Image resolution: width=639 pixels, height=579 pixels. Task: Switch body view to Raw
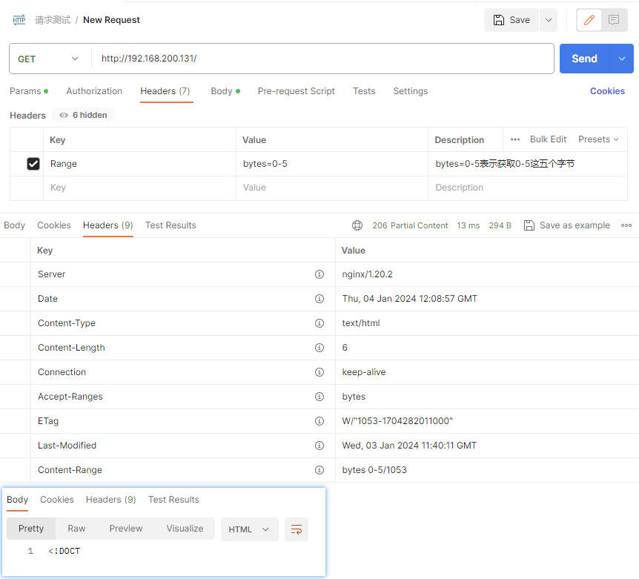pyautogui.click(x=76, y=529)
